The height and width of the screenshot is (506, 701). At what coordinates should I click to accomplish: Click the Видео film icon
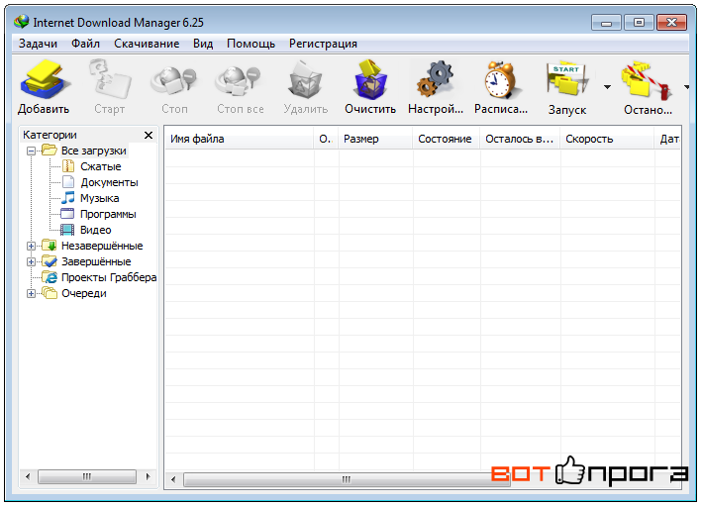[67, 230]
